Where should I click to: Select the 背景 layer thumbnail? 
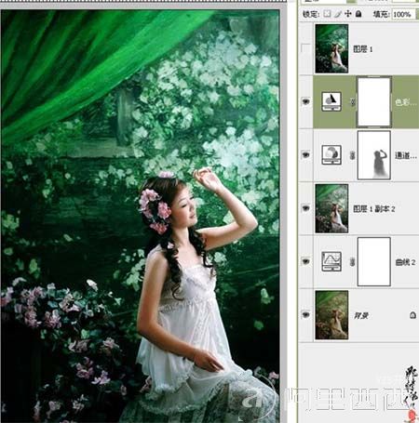[x=331, y=315]
